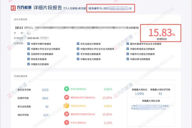192x128 pixels.
Task: Select the value 43
Action: pyautogui.click(x=160, y=94)
